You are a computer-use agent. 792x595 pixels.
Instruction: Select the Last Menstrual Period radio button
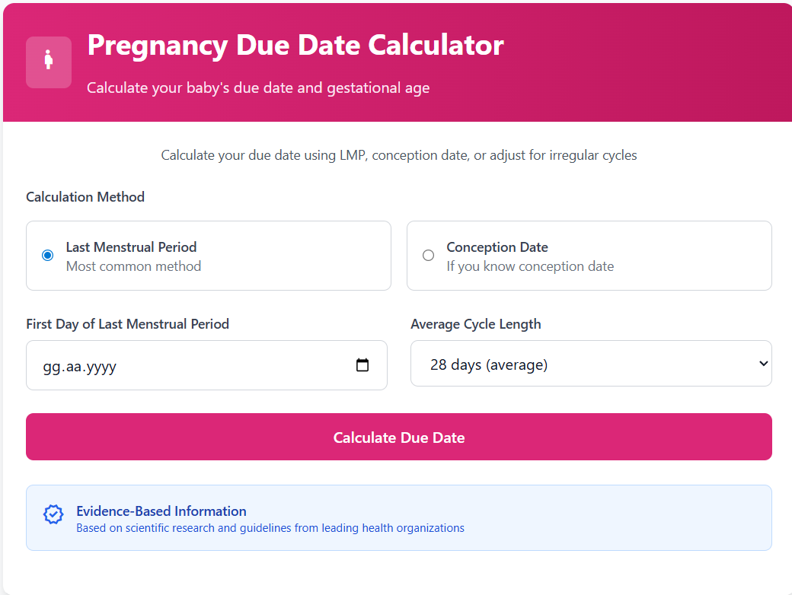(x=47, y=255)
